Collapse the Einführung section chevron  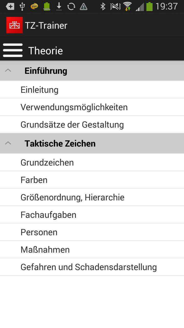[9, 70]
